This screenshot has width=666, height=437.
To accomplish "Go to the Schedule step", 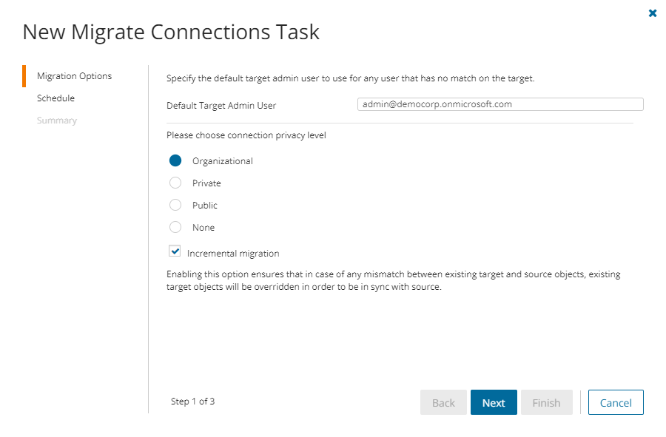I will 55,98.
